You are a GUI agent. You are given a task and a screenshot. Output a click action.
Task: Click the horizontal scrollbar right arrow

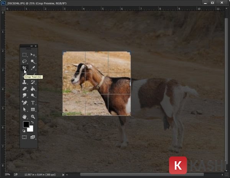pyautogui.click(x=222, y=175)
